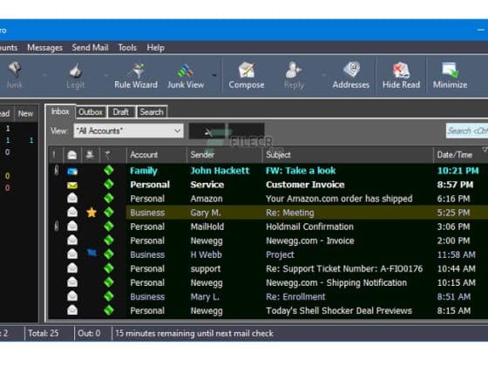The width and height of the screenshot is (488, 366).
Task: Click open envelope icon on support row
Action: [72, 268]
